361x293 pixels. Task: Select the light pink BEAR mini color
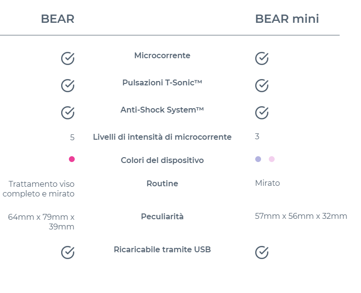click(x=272, y=159)
